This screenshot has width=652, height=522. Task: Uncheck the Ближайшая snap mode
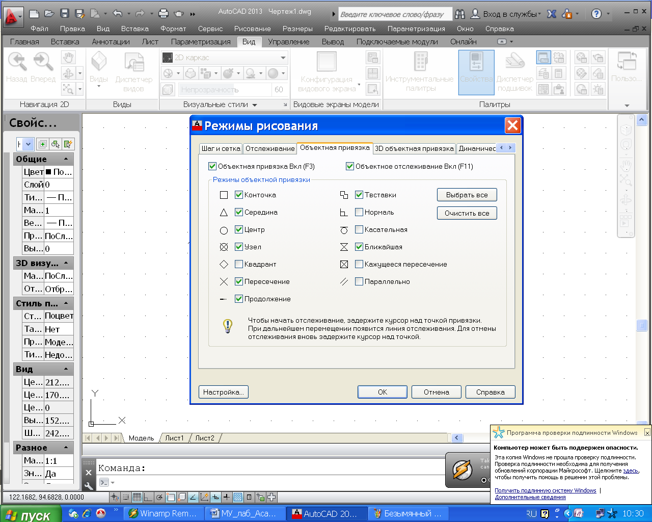[359, 247]
